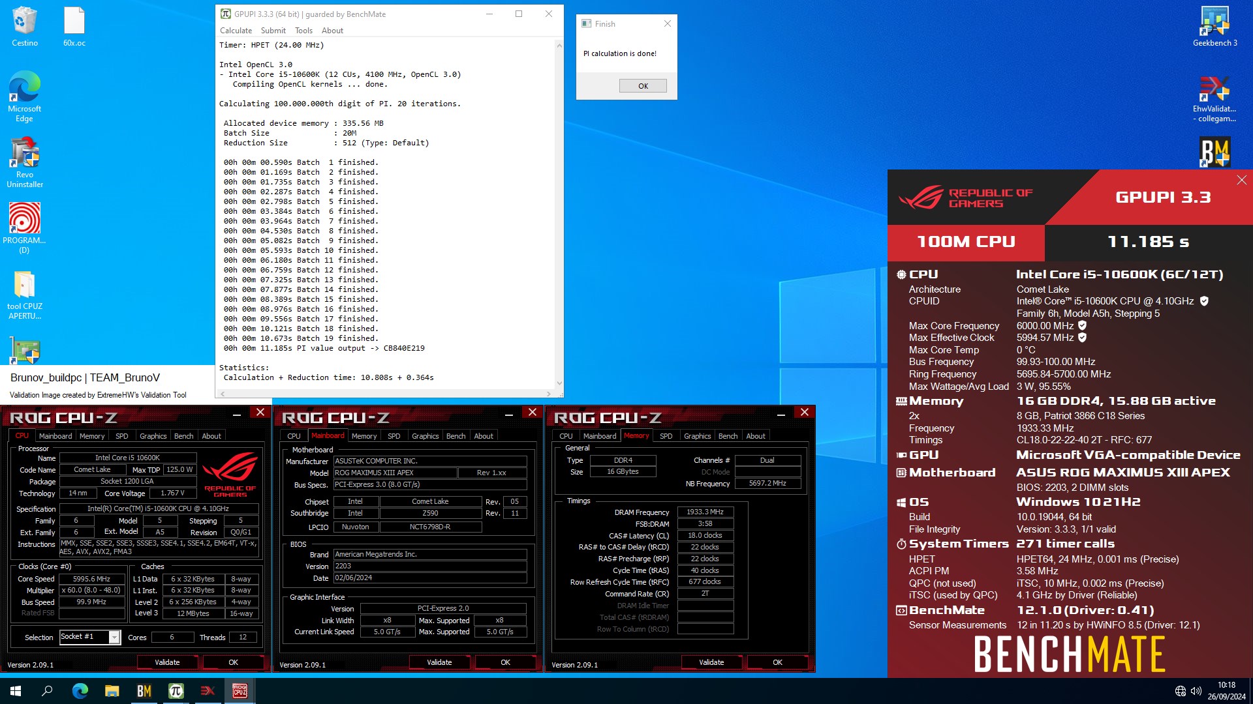Screen dimensions: 1253x704
Task: Switch to ROG CPU-Z taskbar icon
Action: 240,691
